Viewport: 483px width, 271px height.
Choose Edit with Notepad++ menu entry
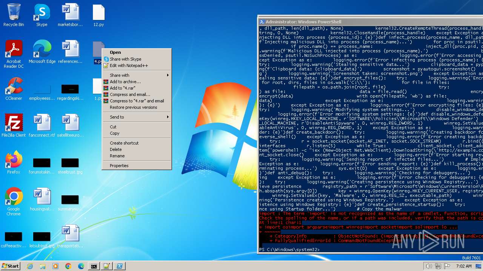(137, 65)
